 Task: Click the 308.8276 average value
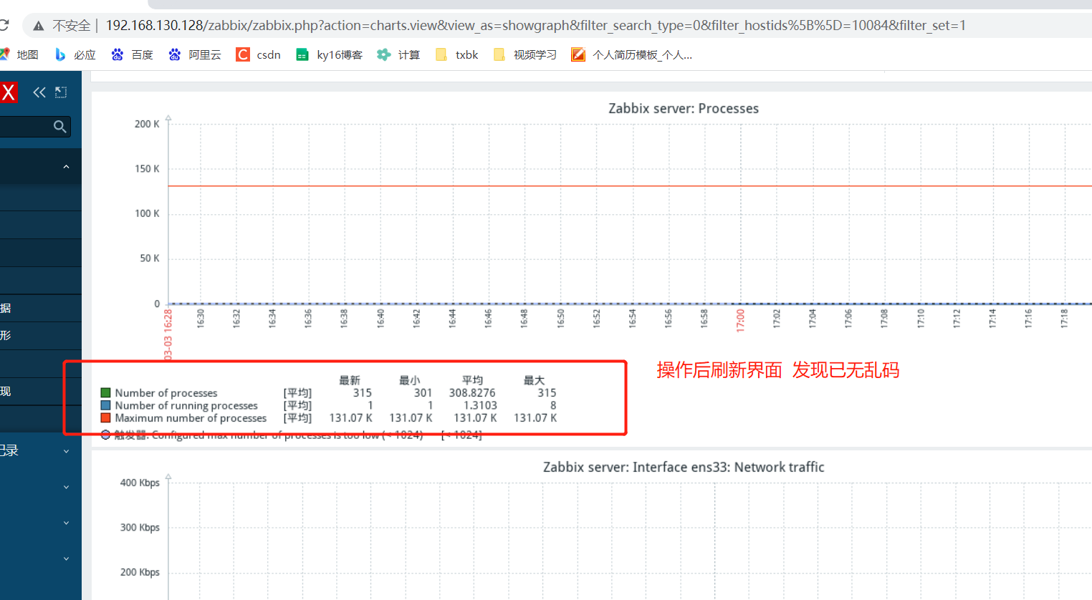472,393
